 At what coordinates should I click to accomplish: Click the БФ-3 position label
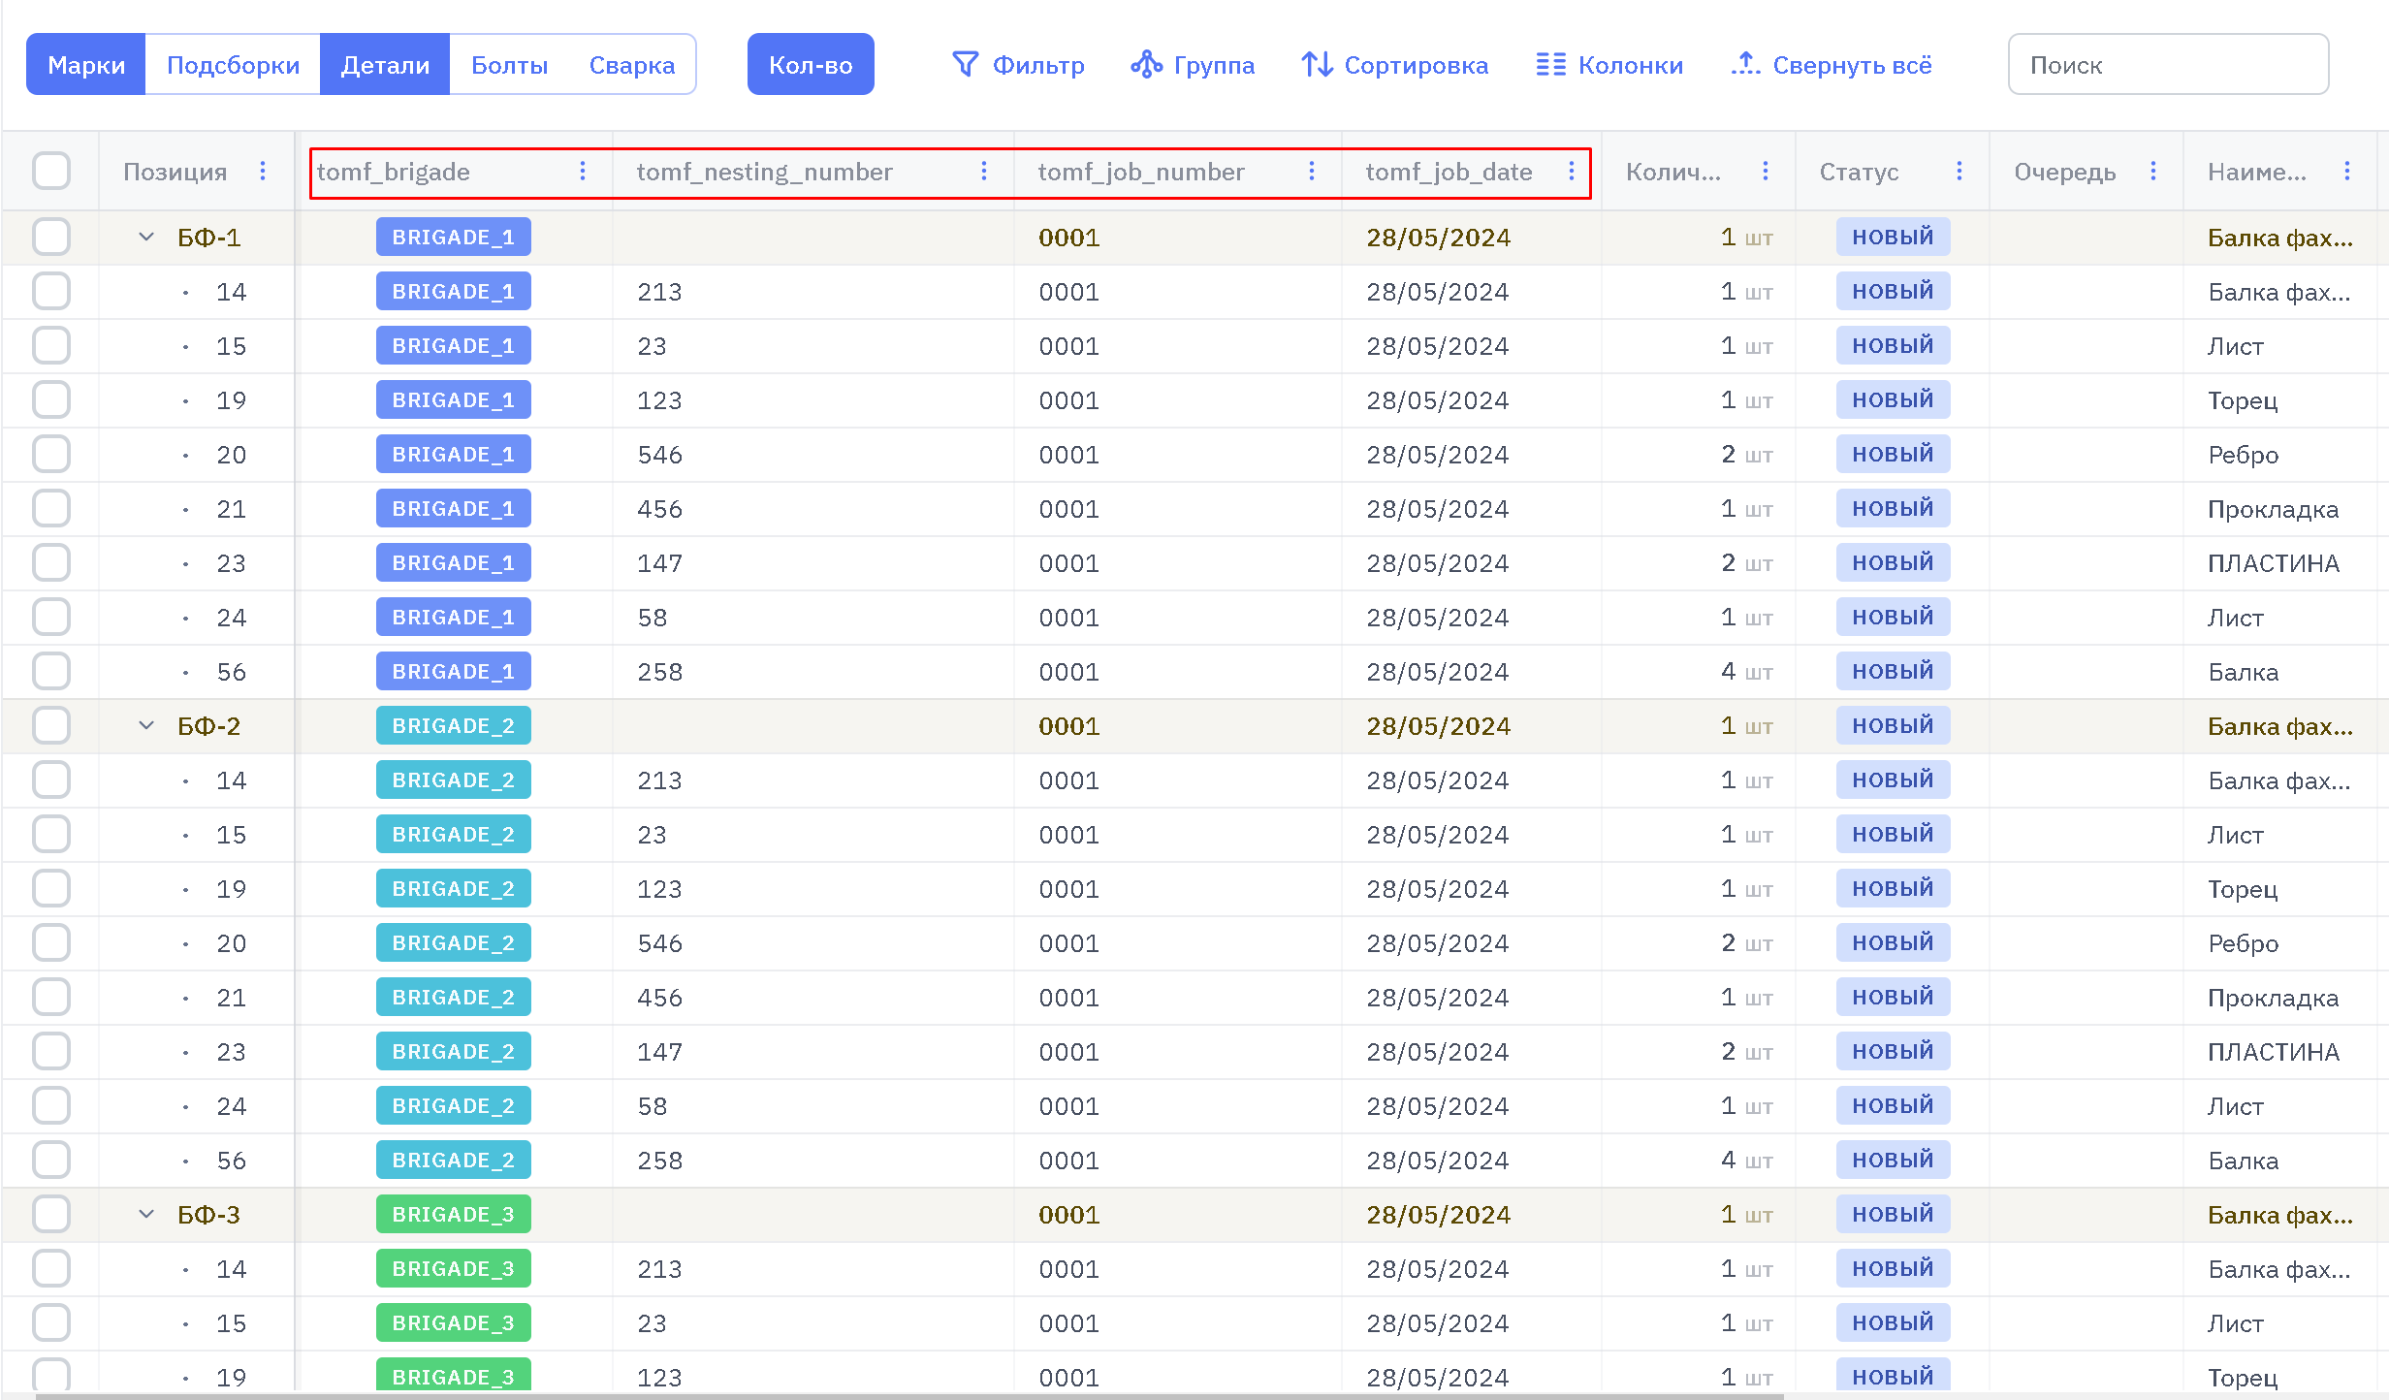click(x=208, y=1214)
